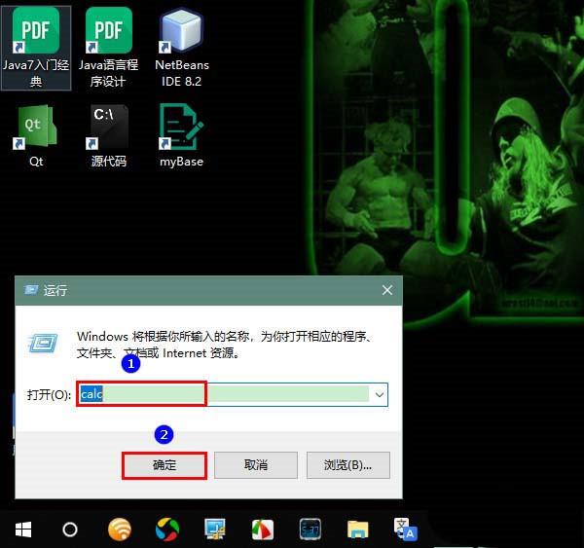Open the orange WiFi app on taskbar
584x548 pixels.
(x=119, y=529)
